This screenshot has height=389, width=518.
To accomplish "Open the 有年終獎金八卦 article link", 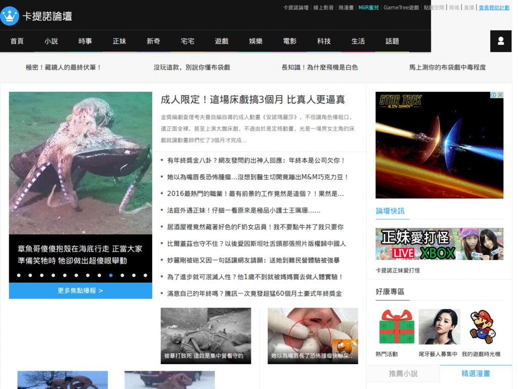I will click(256, 161).
